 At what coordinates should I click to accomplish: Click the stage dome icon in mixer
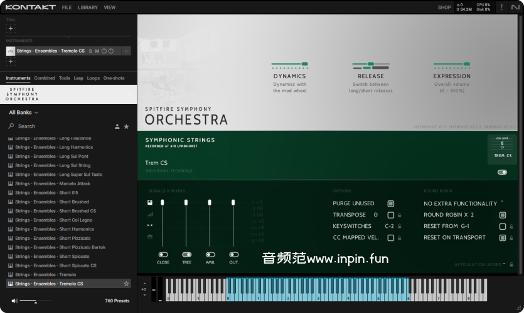[x=150, y=237]
